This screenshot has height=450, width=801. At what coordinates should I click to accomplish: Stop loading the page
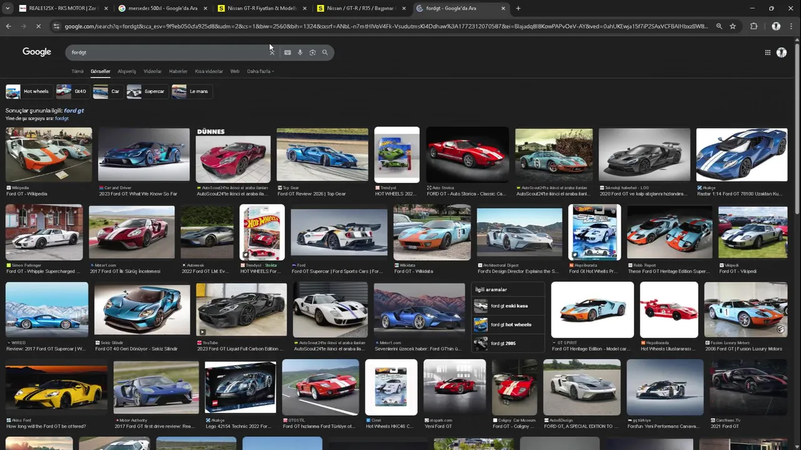[x=38, y=26]
